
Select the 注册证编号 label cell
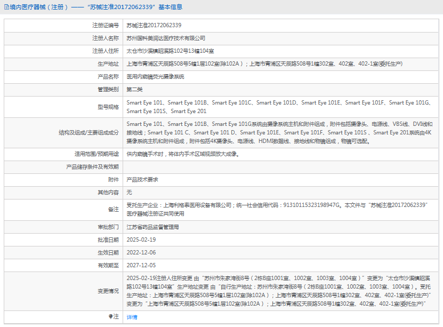click(63, 26)
